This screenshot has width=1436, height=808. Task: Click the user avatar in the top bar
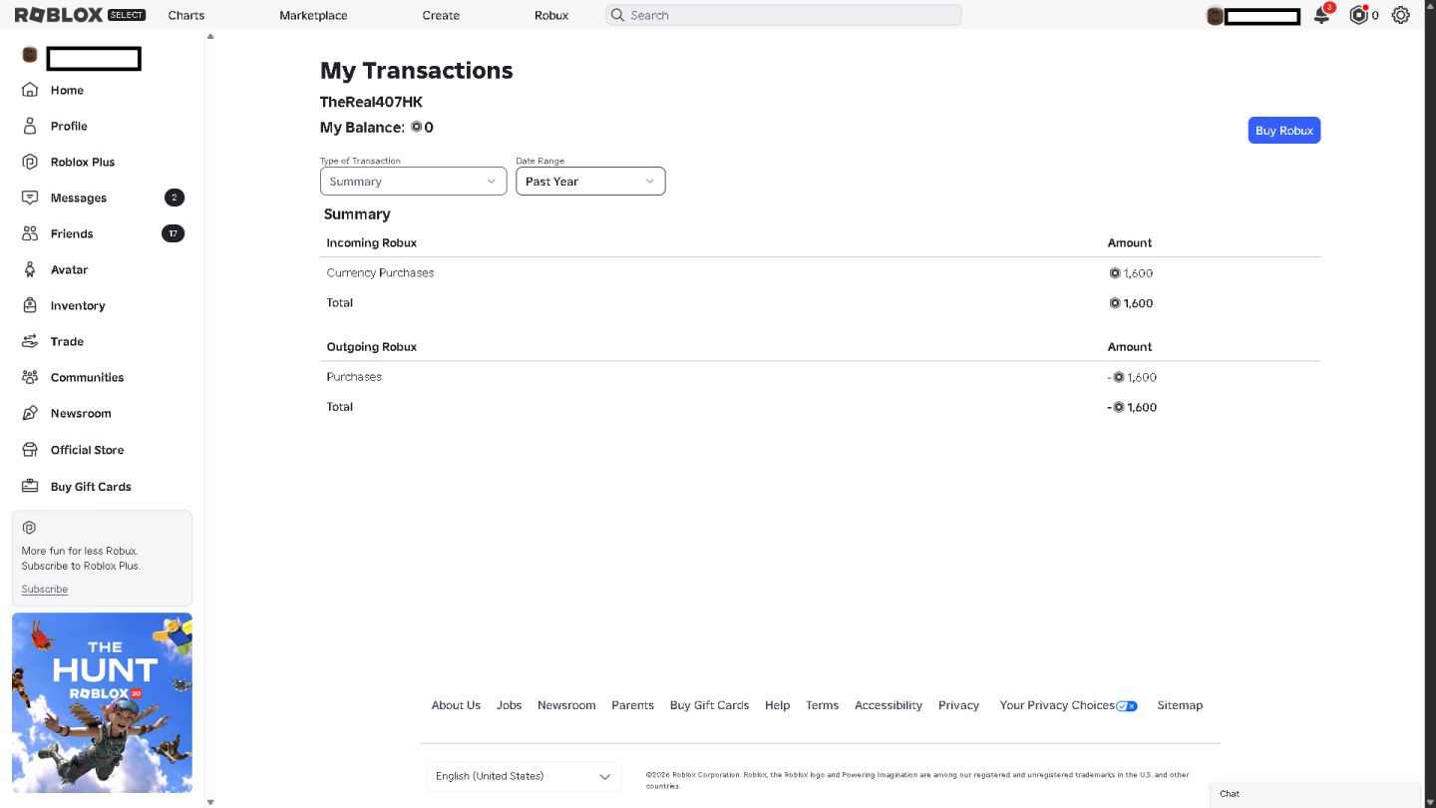coord(1215,16)
